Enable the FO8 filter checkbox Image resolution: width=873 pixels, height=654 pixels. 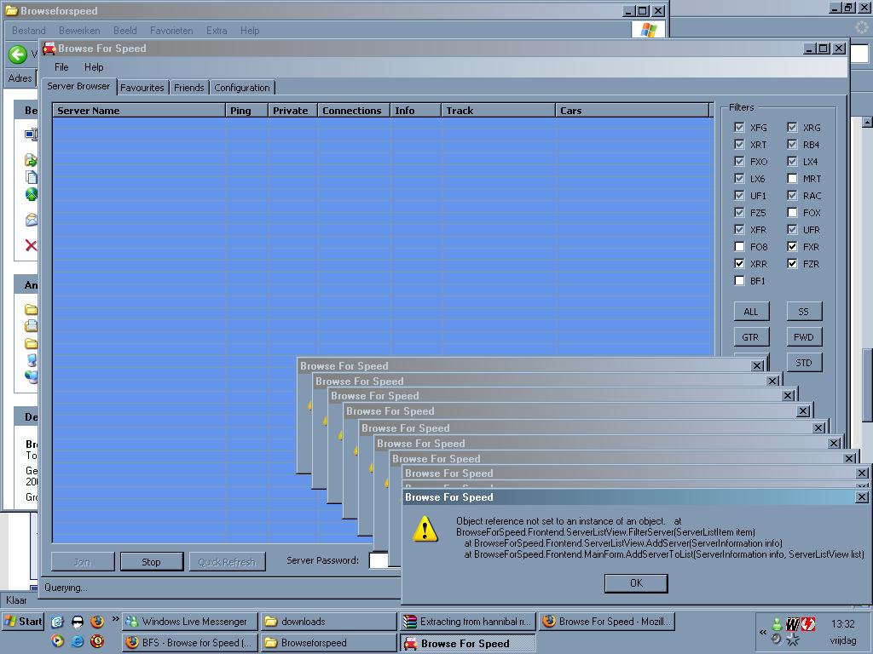pos(739,246)
